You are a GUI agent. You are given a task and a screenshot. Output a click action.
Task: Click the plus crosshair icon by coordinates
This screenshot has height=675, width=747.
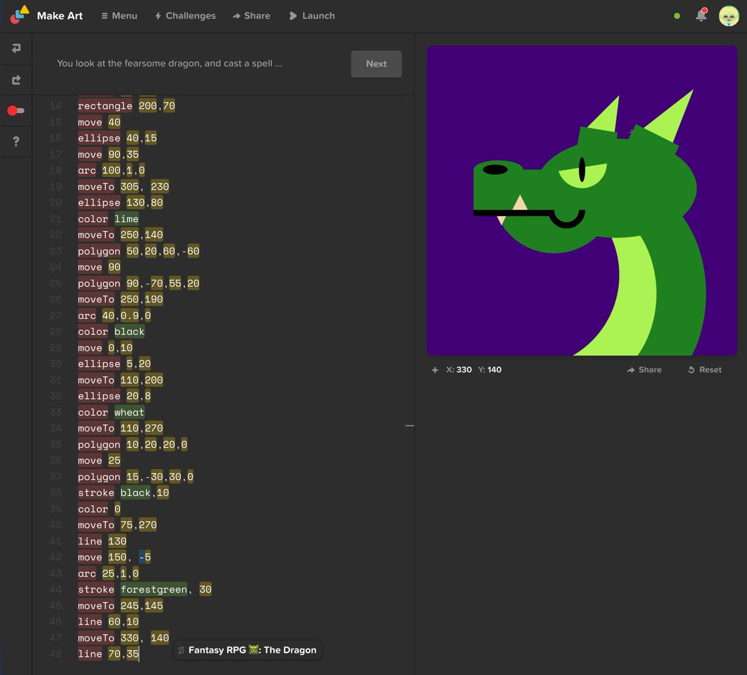pos(435,370)
